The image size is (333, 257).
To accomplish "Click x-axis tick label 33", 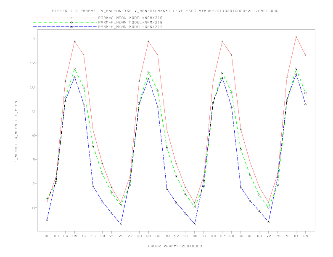I will [x=148, y=236].
